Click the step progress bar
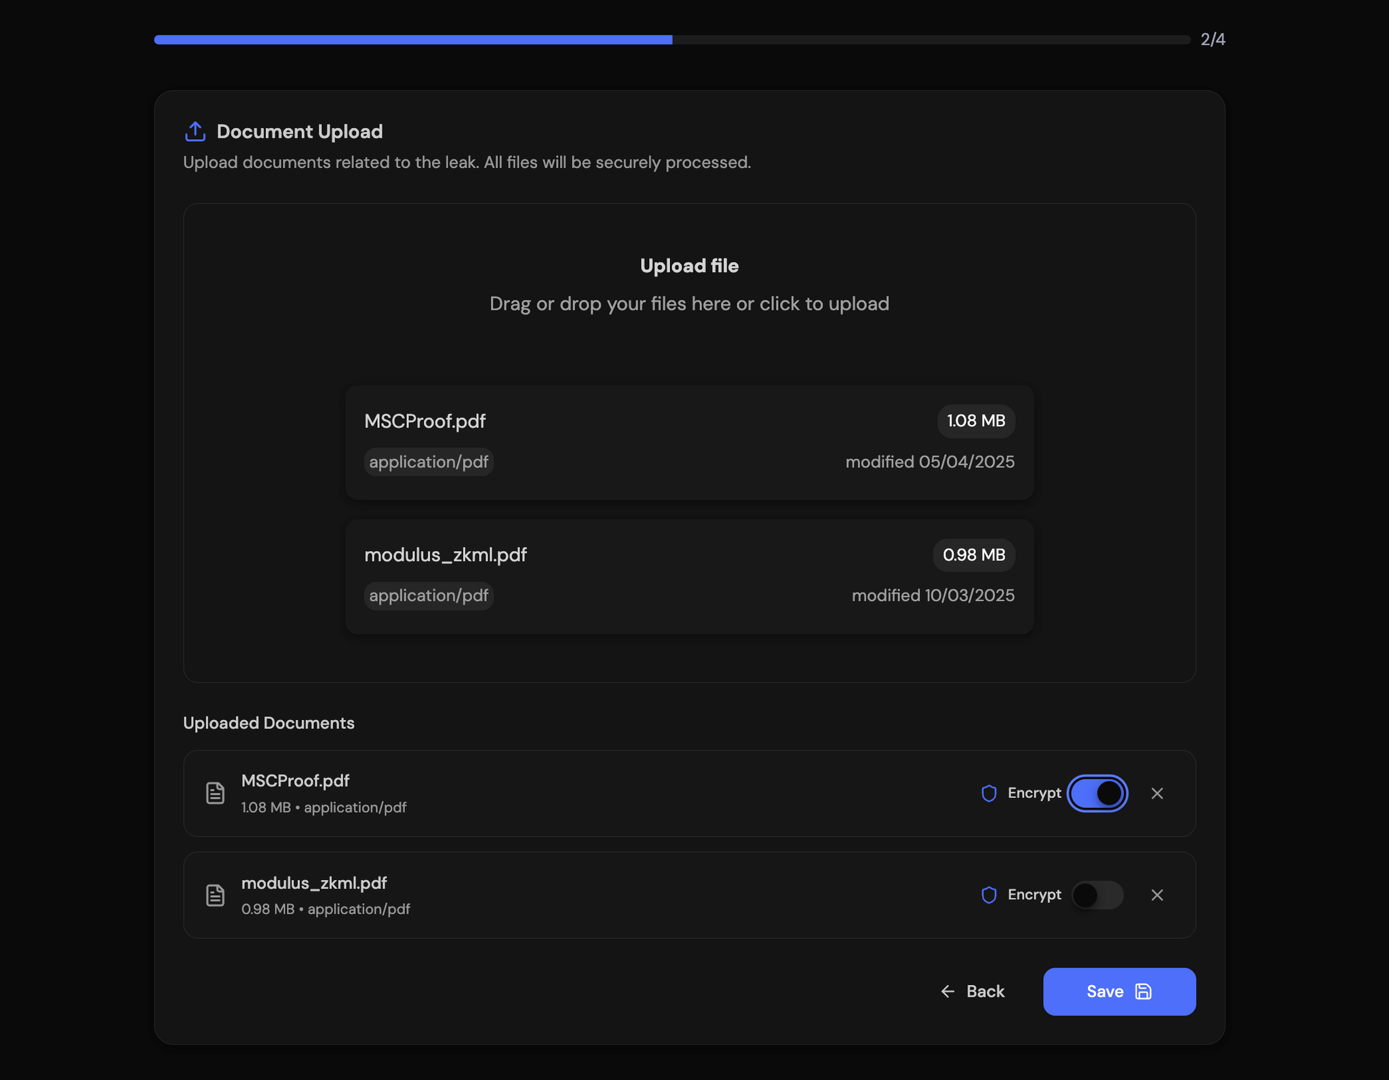Image resolution: width=1389 pixels, height=1080 pixels. 671,40
